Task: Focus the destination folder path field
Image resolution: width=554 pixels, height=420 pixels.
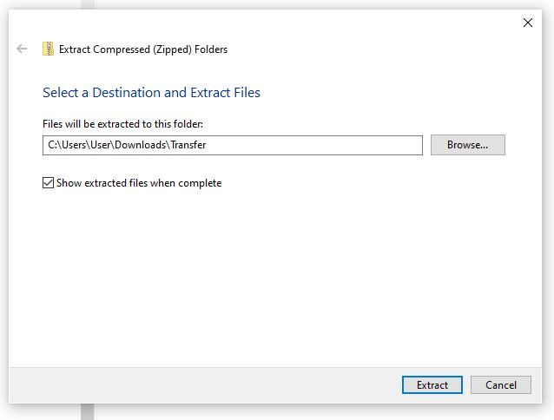Action: coord(233,145)
